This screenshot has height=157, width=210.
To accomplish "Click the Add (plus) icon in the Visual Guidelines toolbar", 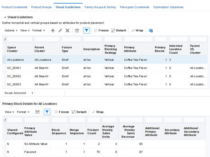I will [x=53, y=31].
